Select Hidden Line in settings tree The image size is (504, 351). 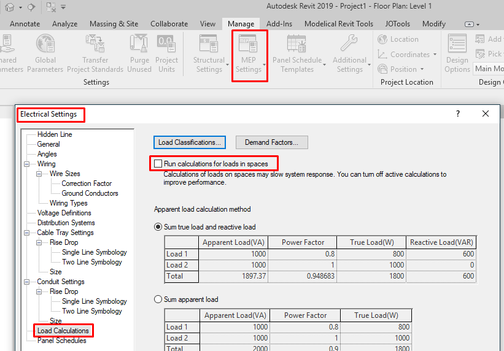[55, 134]
